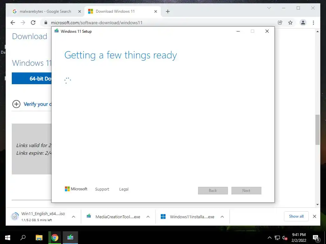326x244 pixels.
Task: Open options arrow for MediaCreationTool exe
Action: (x=148, y=217)
